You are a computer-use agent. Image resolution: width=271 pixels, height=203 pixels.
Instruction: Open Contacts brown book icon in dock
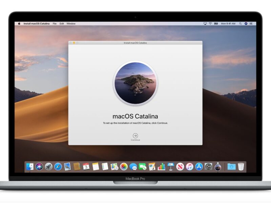77,167
